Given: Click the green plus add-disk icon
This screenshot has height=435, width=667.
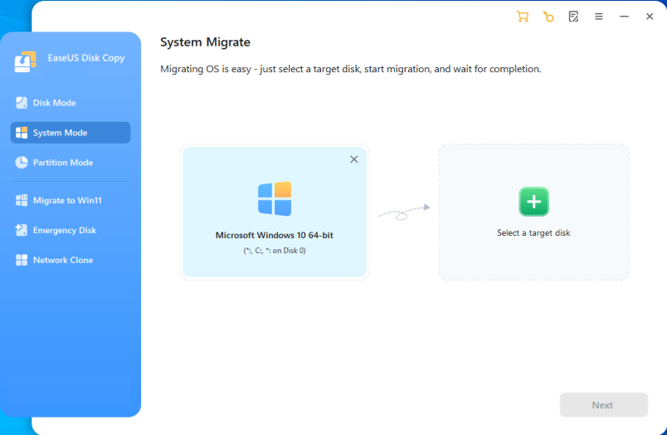Looking at the screenshot, I should 534,202.
